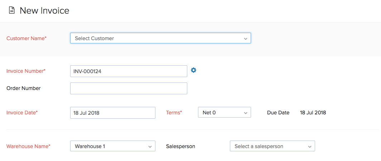Expand the Terms dropdown showing Net 0
381x161 pixels.
[x=224, y=113]
